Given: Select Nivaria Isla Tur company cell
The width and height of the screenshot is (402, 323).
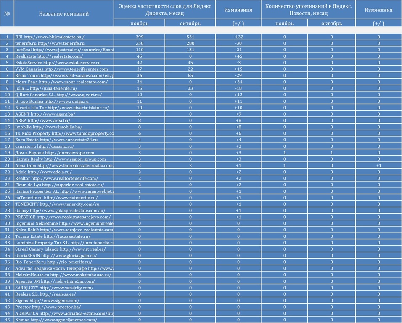Looking at the screenshot, I should tap(64, 108).
